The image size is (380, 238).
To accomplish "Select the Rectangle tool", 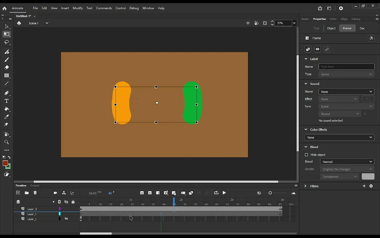I will 7,75.
